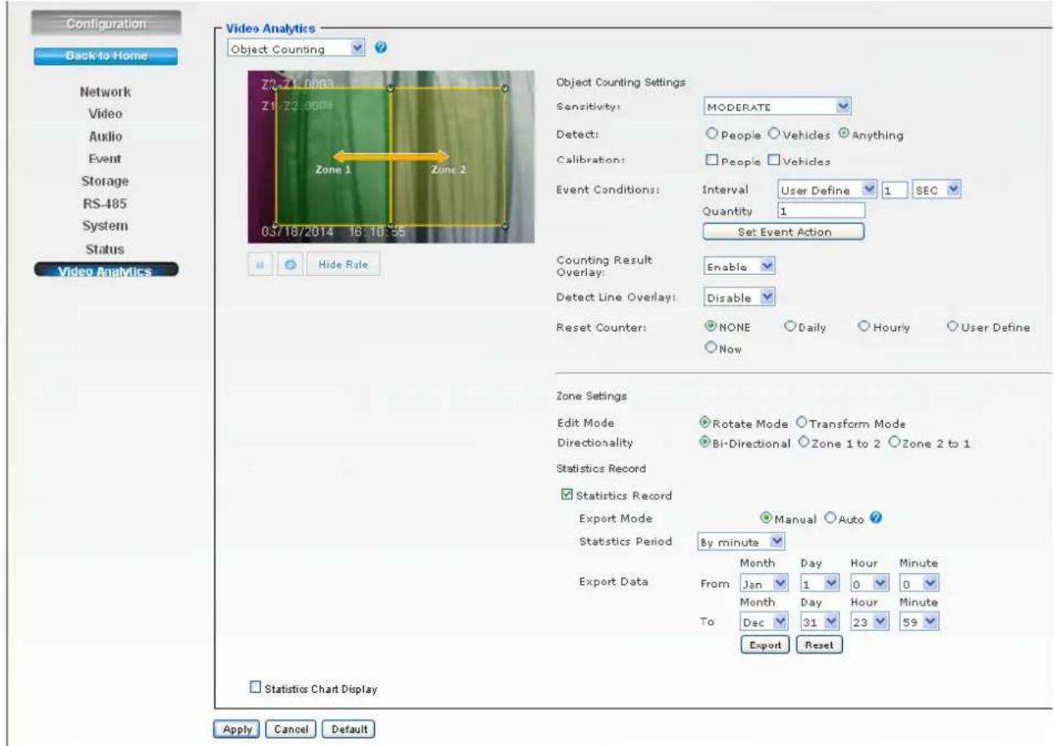Click the interval value input field

tap(894, 191)
